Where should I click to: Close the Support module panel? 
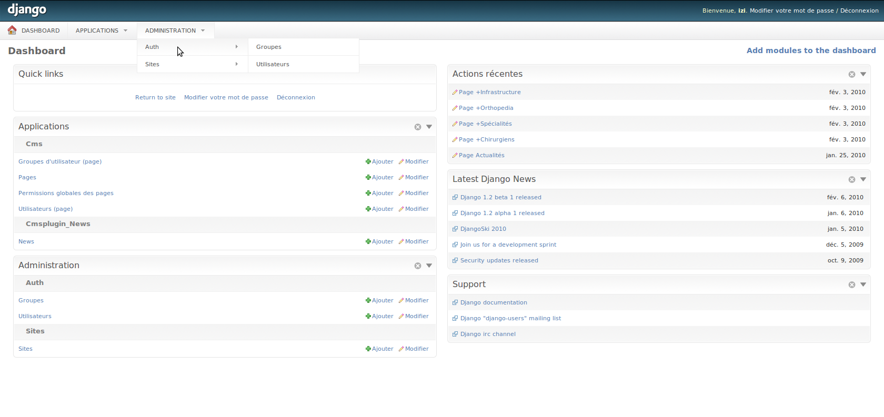click(x=852, y=284)
